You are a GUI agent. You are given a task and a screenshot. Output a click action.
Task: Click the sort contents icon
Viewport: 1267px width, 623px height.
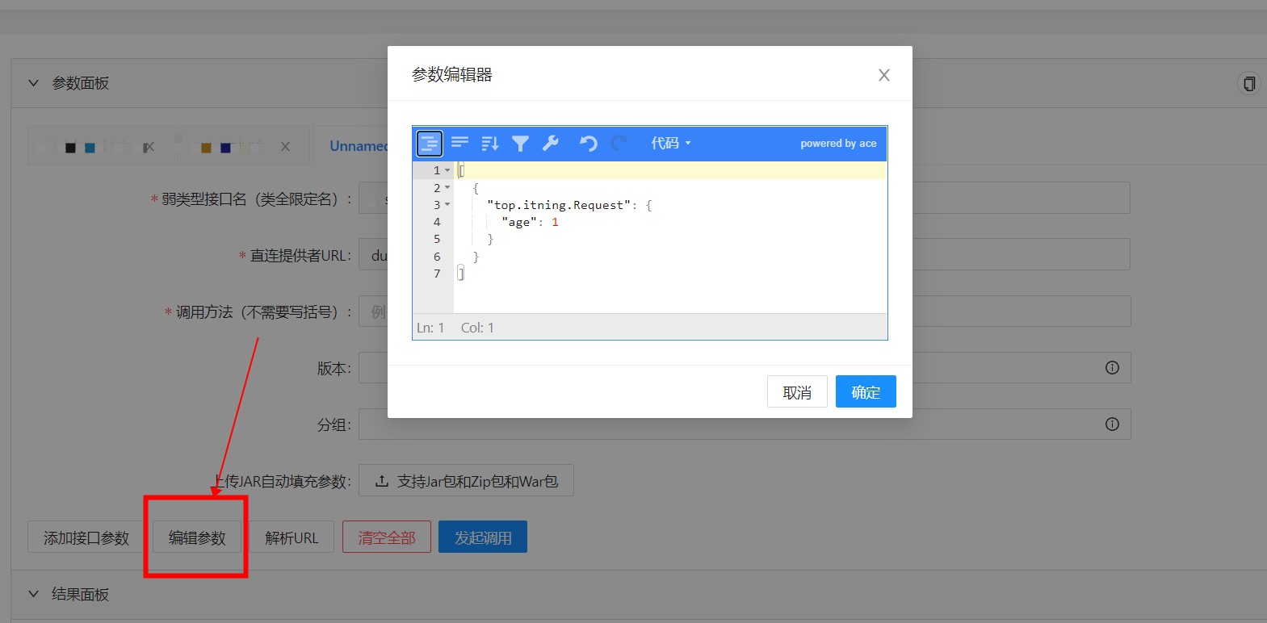pos(490,144)
